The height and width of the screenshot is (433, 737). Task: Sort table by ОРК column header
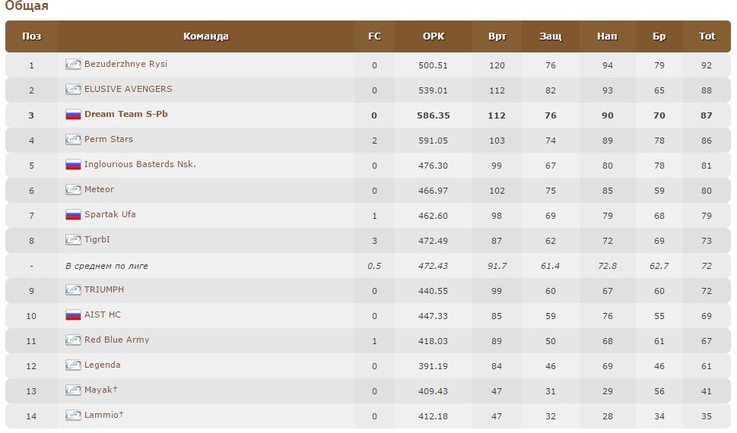[x=434, y=36]
